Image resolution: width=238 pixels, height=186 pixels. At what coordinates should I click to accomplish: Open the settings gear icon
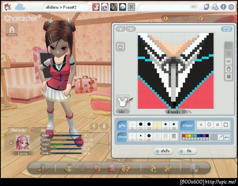[x=231, y=7]
